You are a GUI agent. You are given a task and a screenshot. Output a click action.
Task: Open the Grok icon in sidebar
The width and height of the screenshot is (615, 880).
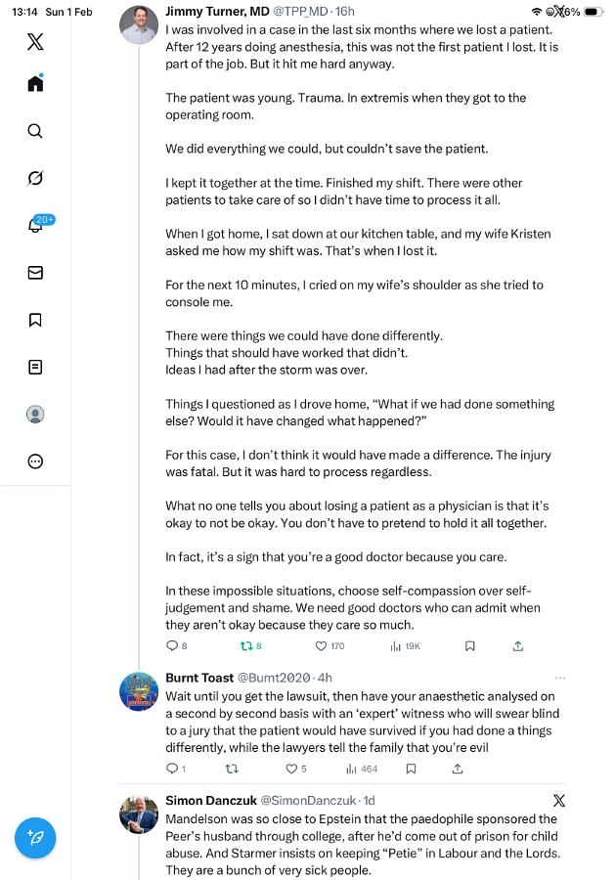tap(35, 178)
